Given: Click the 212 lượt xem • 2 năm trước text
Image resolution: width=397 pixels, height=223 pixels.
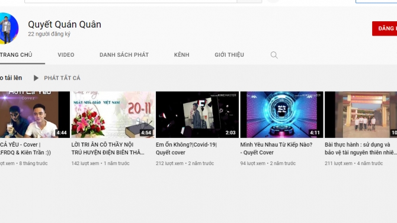Looking at the screenshot, I should 185,163.
